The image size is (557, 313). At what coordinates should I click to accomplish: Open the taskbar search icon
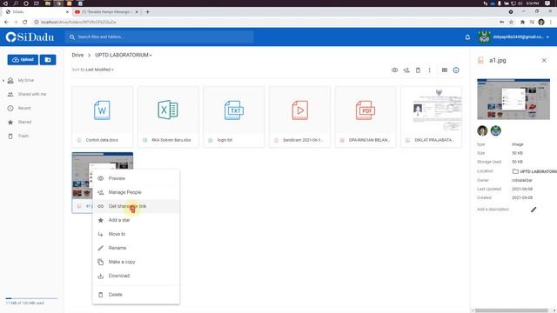(16, 3)
